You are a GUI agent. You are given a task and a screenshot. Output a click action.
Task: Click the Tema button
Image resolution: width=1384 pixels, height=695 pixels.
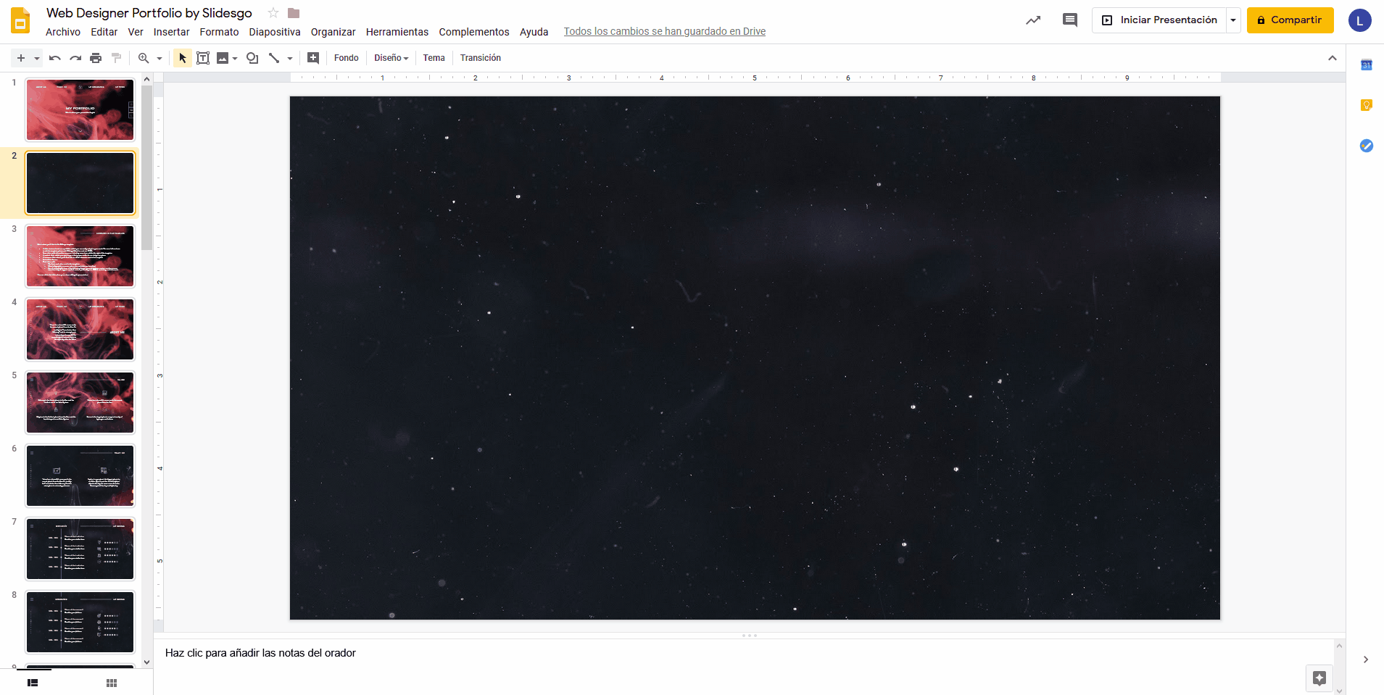(434, 58)
